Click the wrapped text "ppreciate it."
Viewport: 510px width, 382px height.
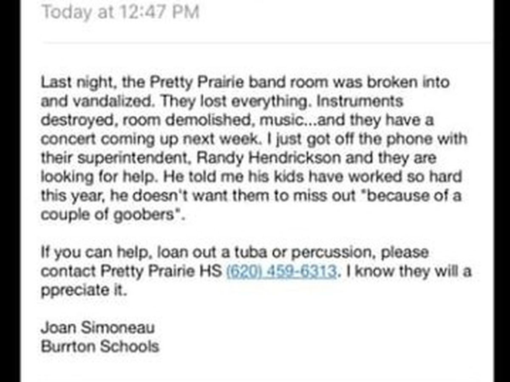coord(84,291)
